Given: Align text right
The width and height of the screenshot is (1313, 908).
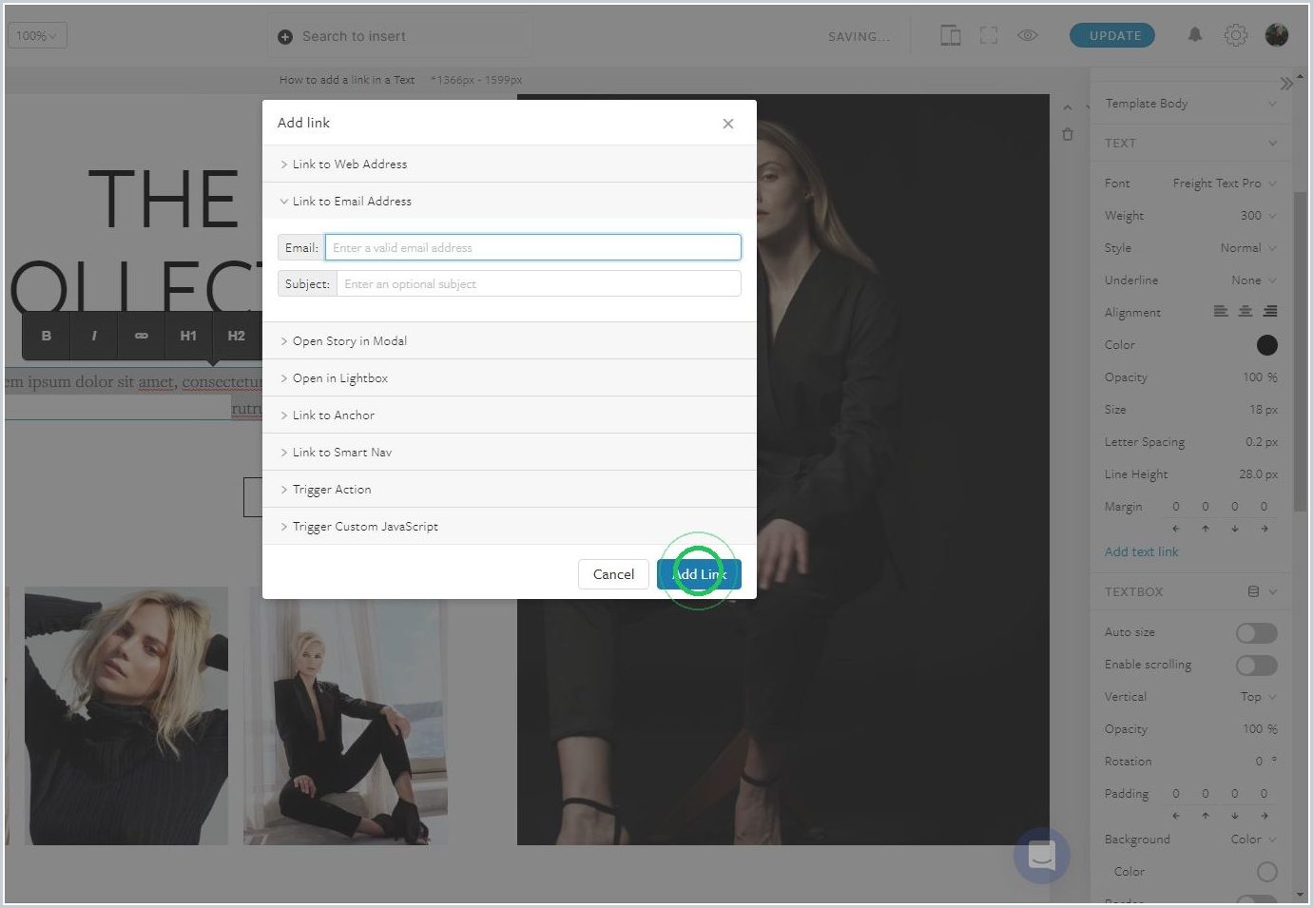Looking at the screenshot, I should point(1270,312).
